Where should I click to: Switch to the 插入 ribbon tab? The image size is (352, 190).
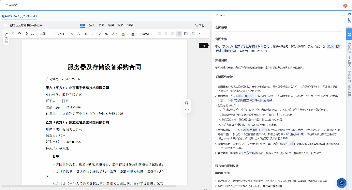coord(92,25)
